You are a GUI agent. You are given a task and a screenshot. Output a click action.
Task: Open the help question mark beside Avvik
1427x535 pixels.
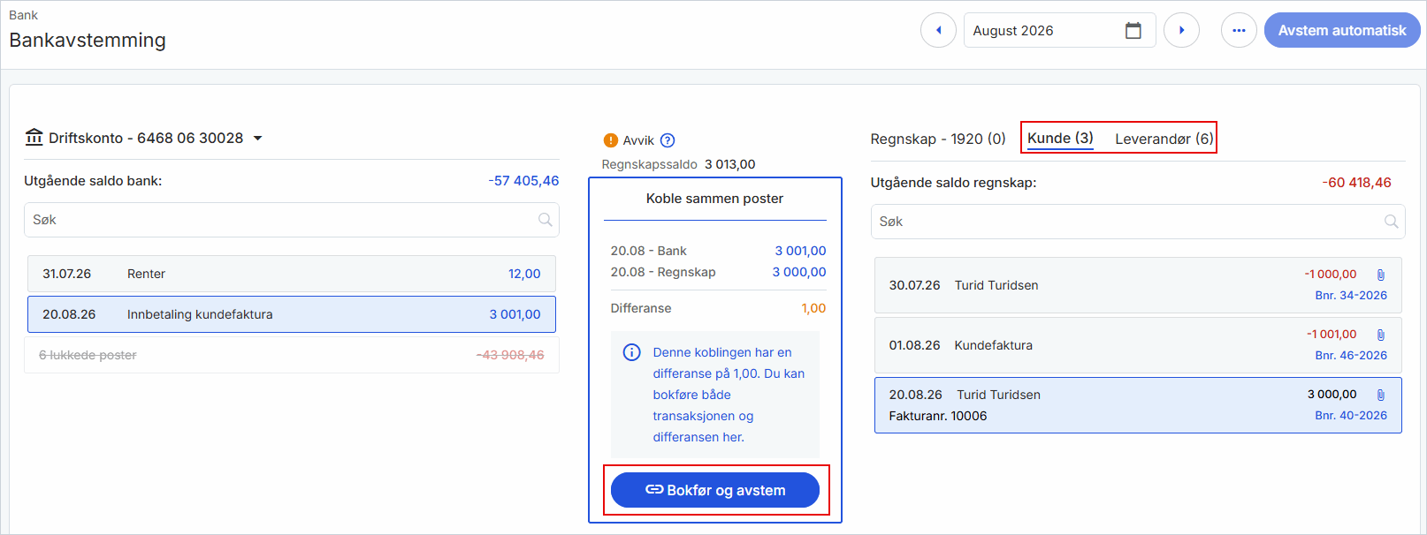point(668,140)
